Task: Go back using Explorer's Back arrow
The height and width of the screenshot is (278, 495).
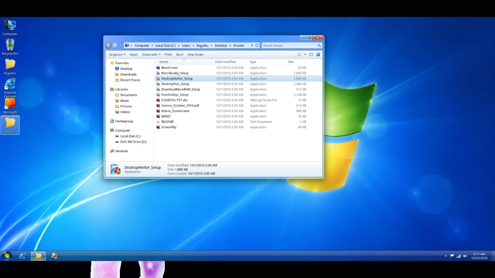Action: tap(108, 46)
